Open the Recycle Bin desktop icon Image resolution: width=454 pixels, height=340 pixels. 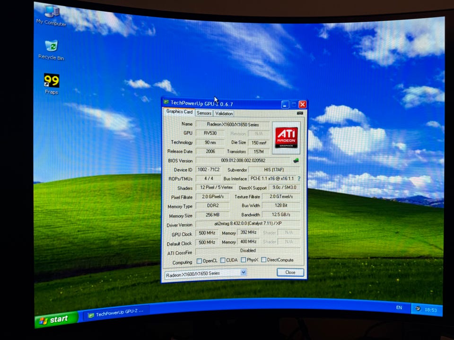coord(51,50)
